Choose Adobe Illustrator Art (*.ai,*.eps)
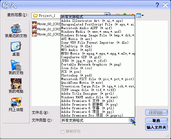Image resolution: width=171 pixels, height=139 pixels. (x=98, y=21)
